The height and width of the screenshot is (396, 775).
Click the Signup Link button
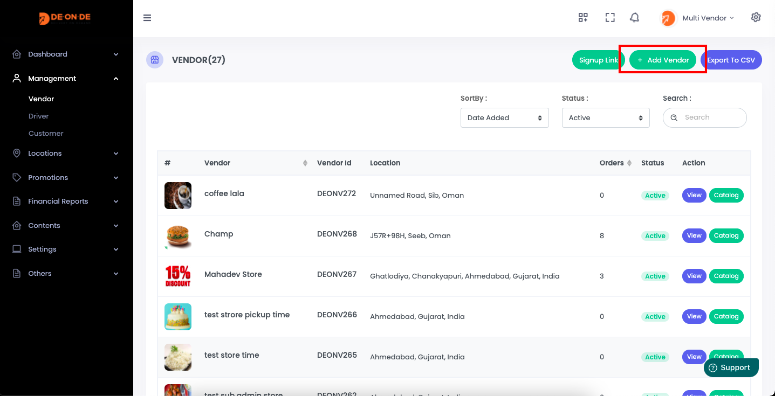click(x=599, y=60)
